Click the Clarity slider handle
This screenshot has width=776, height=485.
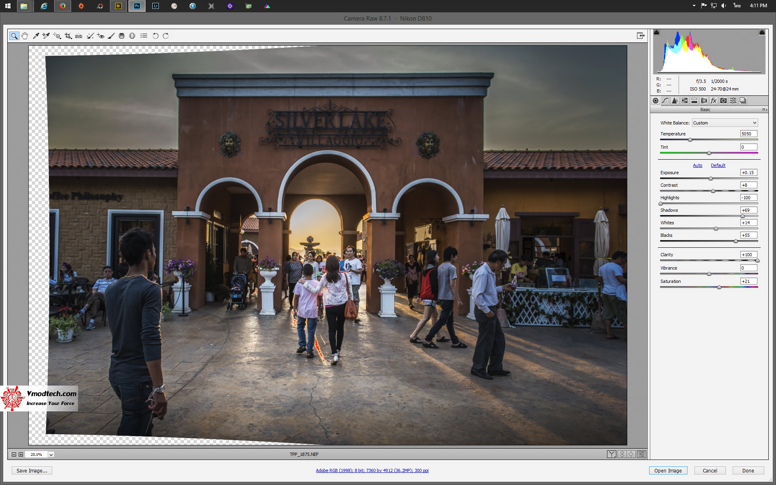click(757, 261)
